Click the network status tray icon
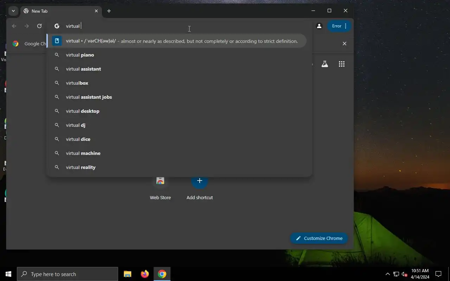 (x=396, y=274)
